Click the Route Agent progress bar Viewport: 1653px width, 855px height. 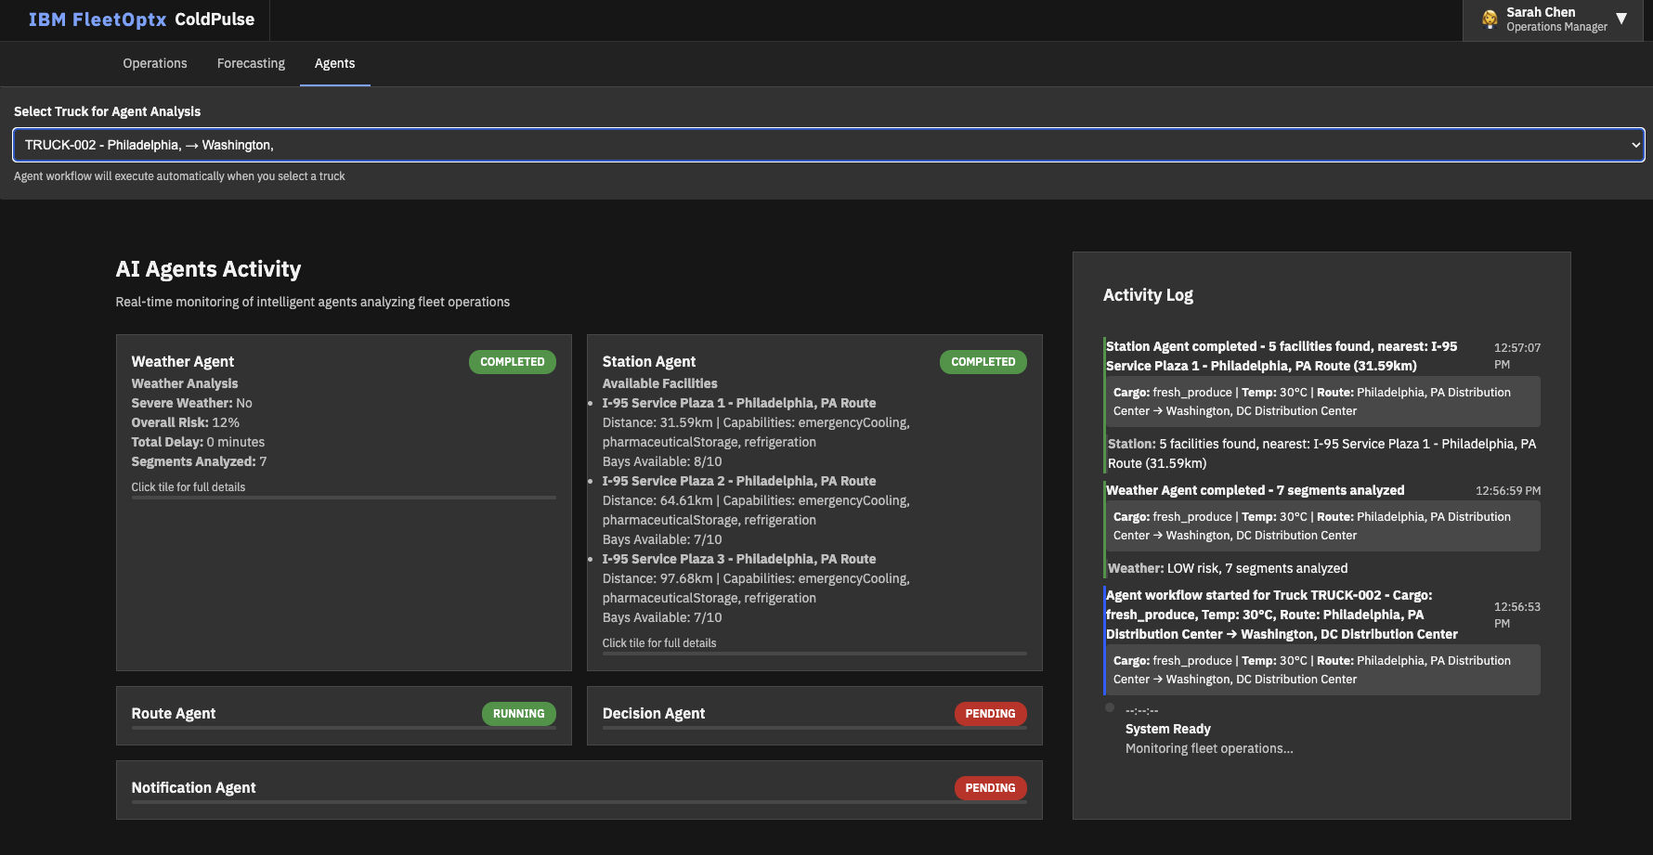pyautogui.click(x=344, y=728)
